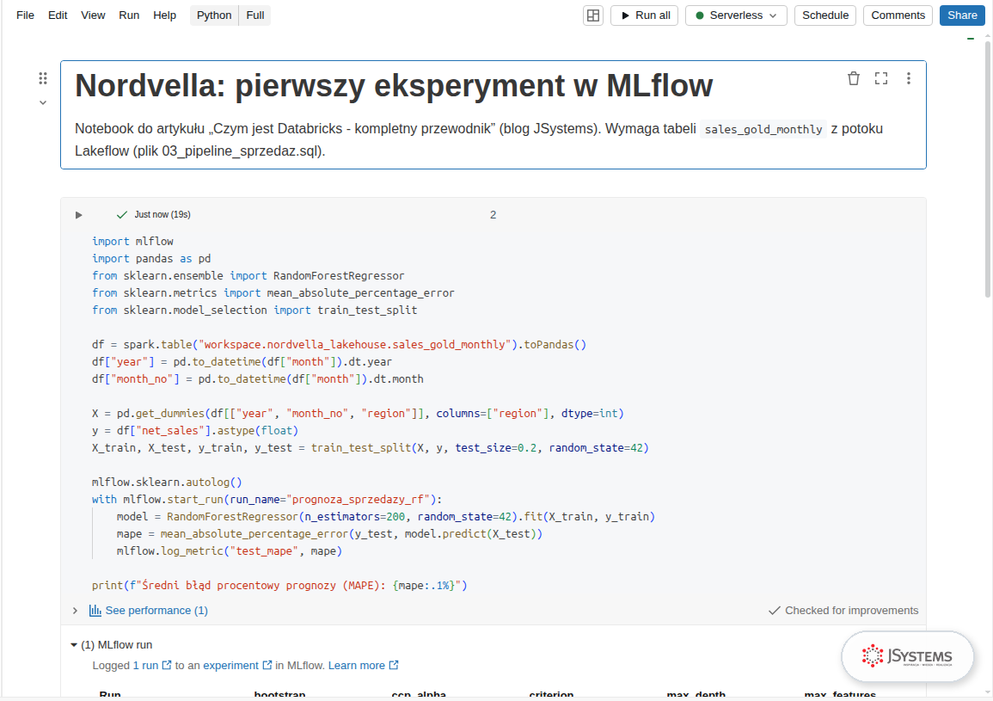Screen dimensions: 993x701
Task: Click the mlflow.sklearn.autolog() line
Action: click(x=167, y=483)
